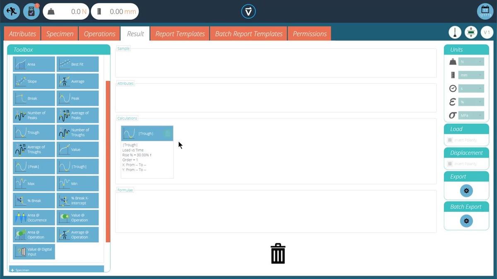Select the Number of Peaks tool
This screenshot has width=497, height=279.
[34, 115]
